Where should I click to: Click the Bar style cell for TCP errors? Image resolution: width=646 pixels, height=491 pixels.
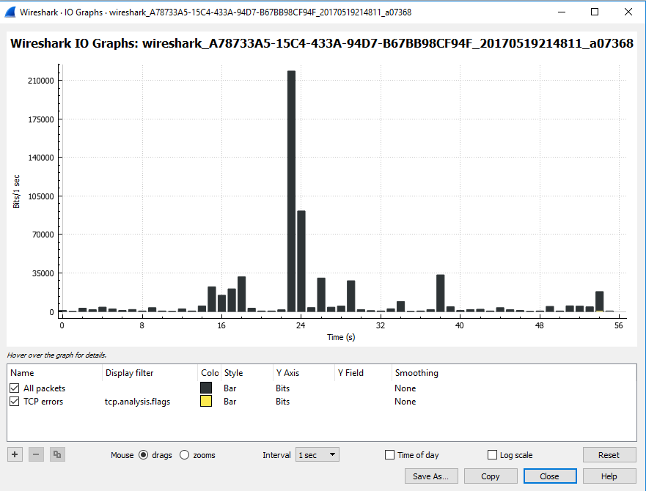pyautogui.click(x=230, y=401)
